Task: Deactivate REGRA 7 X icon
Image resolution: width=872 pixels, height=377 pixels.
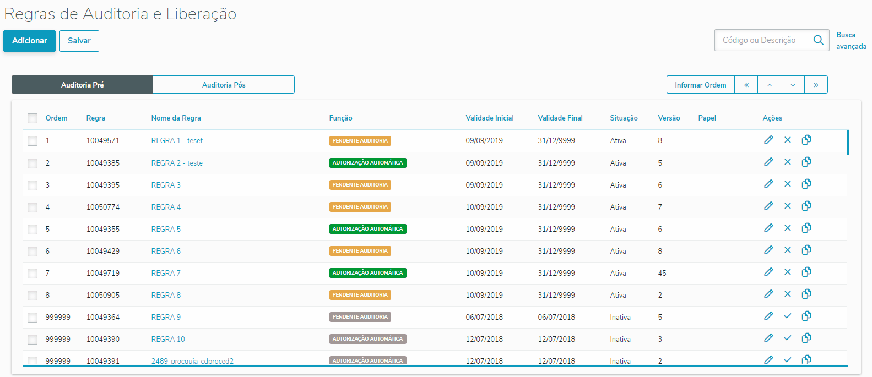Action: tap(788, 272)
